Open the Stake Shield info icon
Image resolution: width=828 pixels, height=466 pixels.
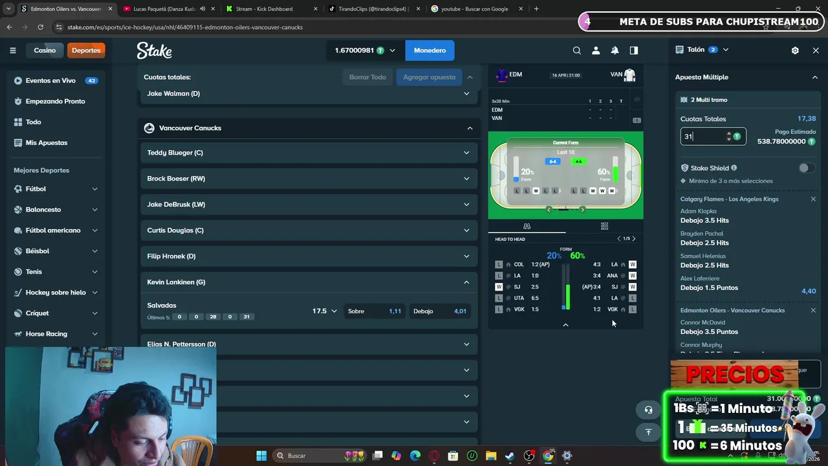[x=734, y=168]
